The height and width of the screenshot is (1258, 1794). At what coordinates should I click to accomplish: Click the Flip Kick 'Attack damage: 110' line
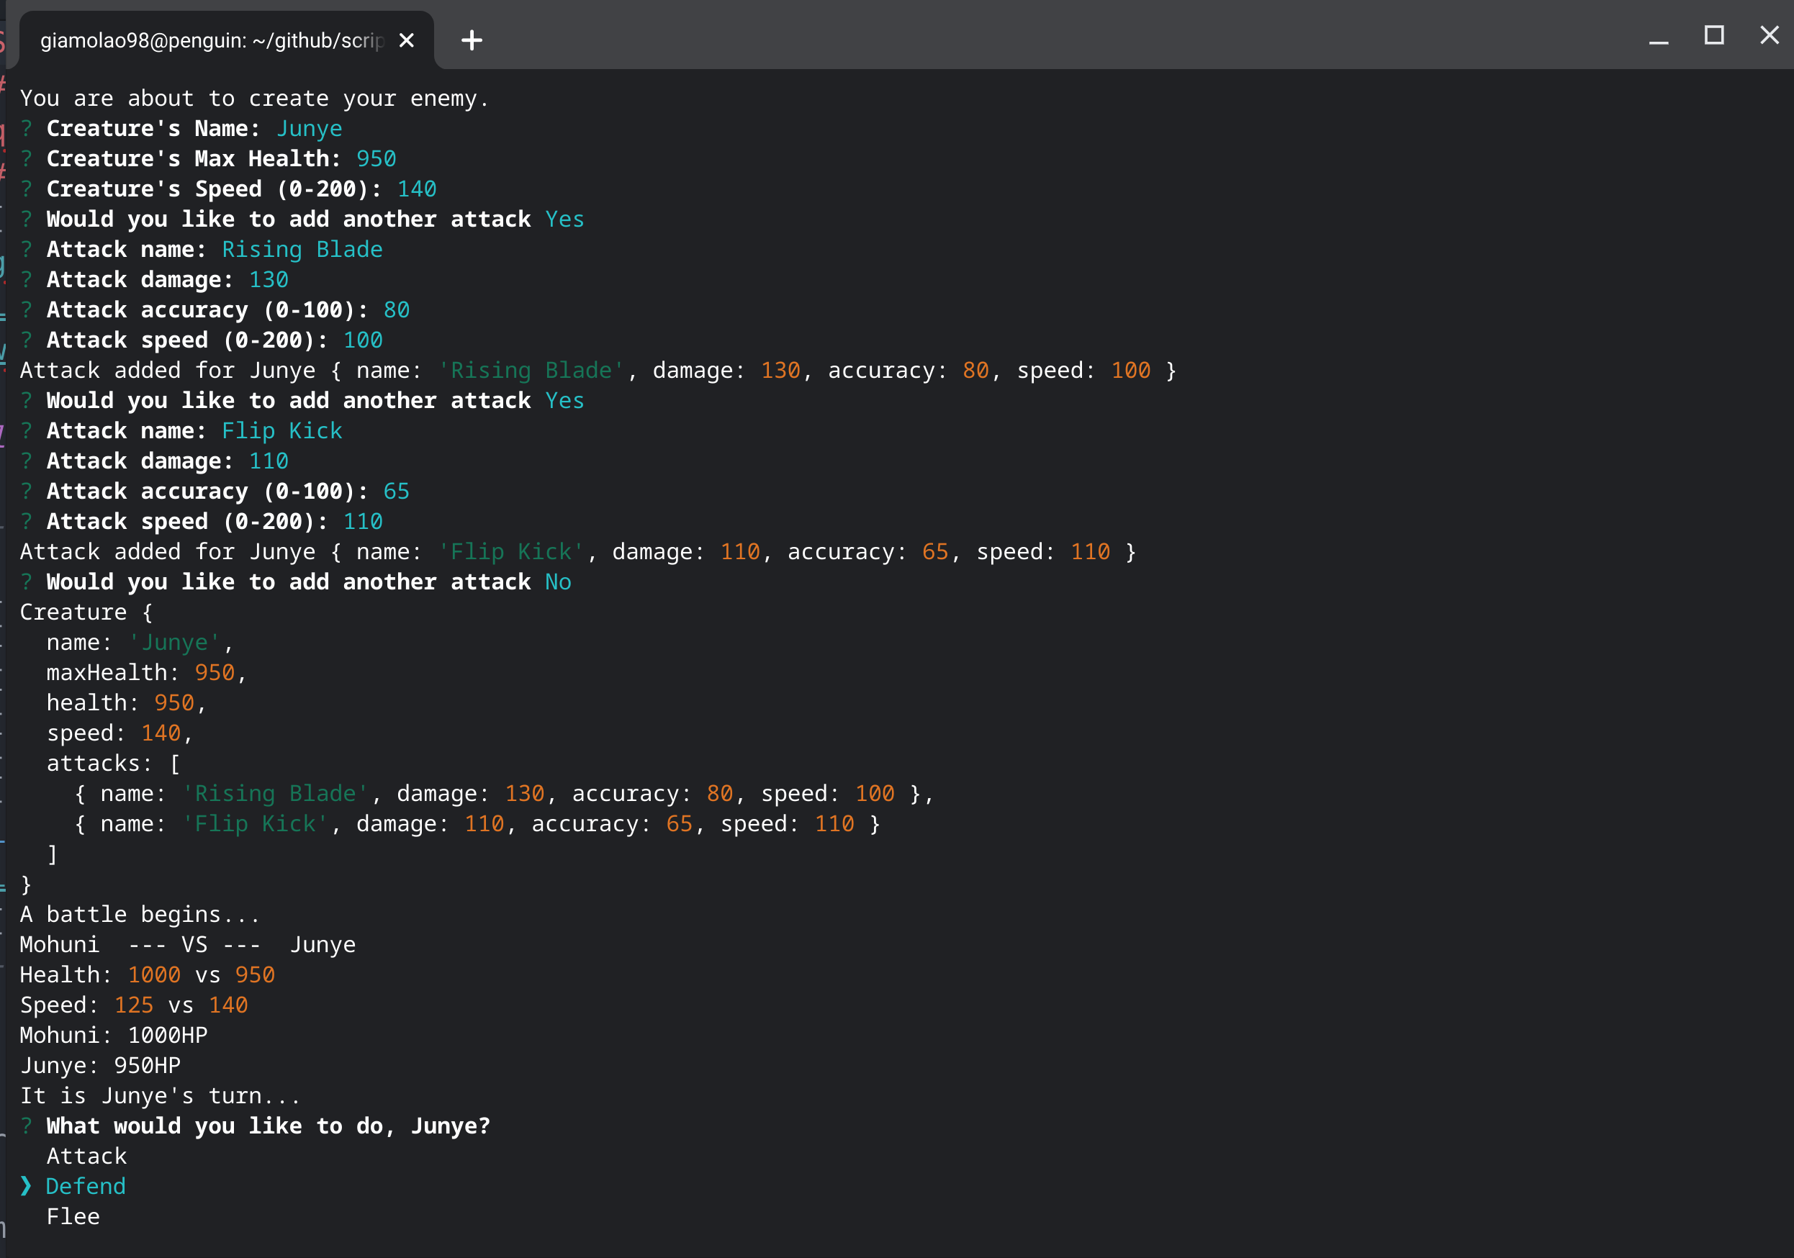click(x=155, y=461)
